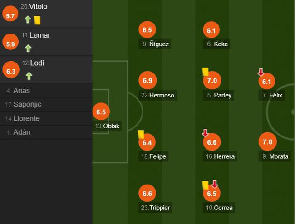Click Correa's red substituted-off arrow
The image size is (295, 224).
coord(215,184)
